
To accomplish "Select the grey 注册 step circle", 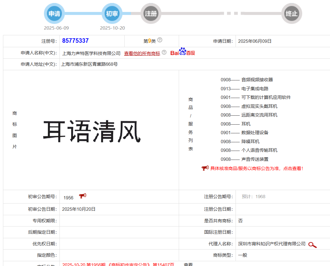I will tap(151, 13).
